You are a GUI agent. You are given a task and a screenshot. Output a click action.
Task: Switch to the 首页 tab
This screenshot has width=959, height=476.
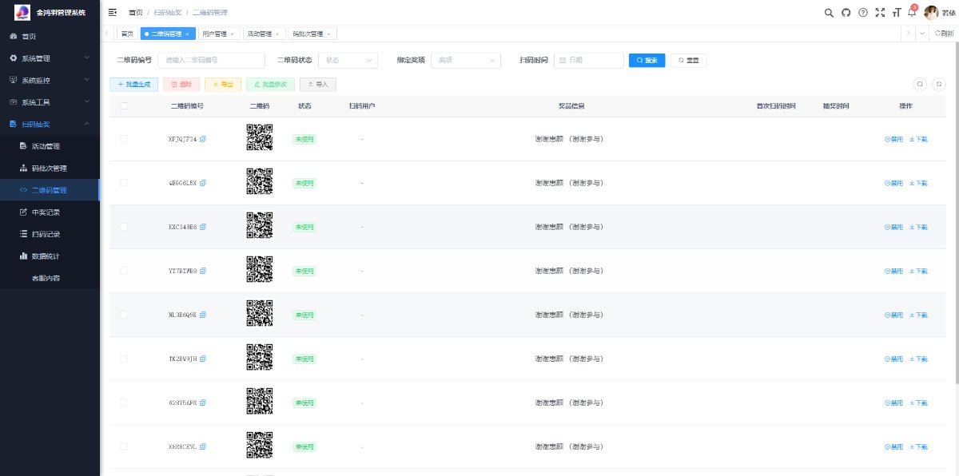[126, 34]
